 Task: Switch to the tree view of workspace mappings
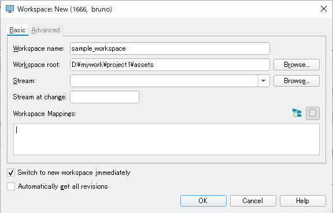(x=297, y=113)
